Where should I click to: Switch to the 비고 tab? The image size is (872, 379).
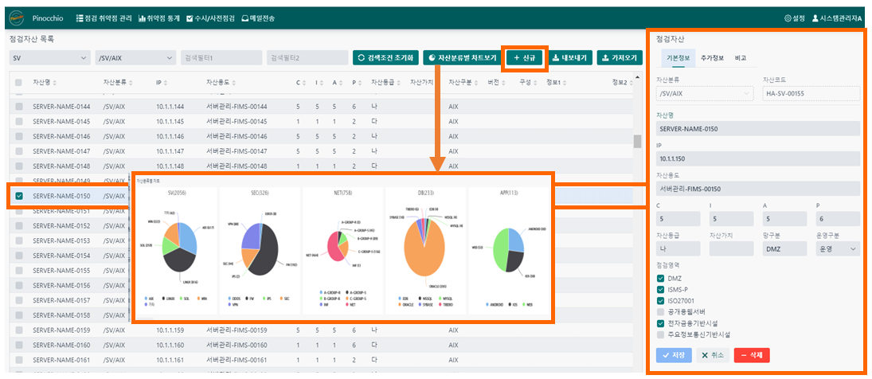pos(740,58)
